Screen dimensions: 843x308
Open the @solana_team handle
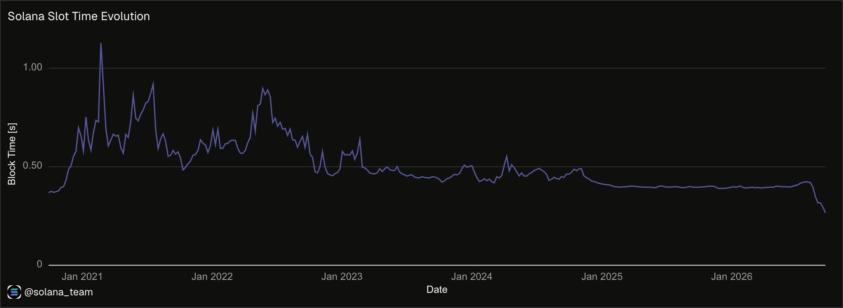[59, 292]
